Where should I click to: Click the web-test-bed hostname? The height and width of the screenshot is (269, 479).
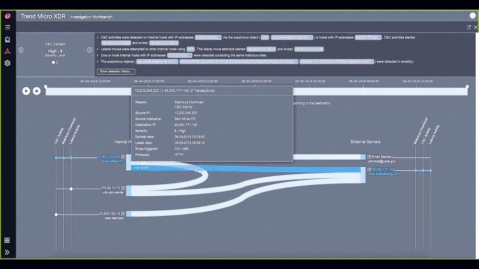coord(114,218)
